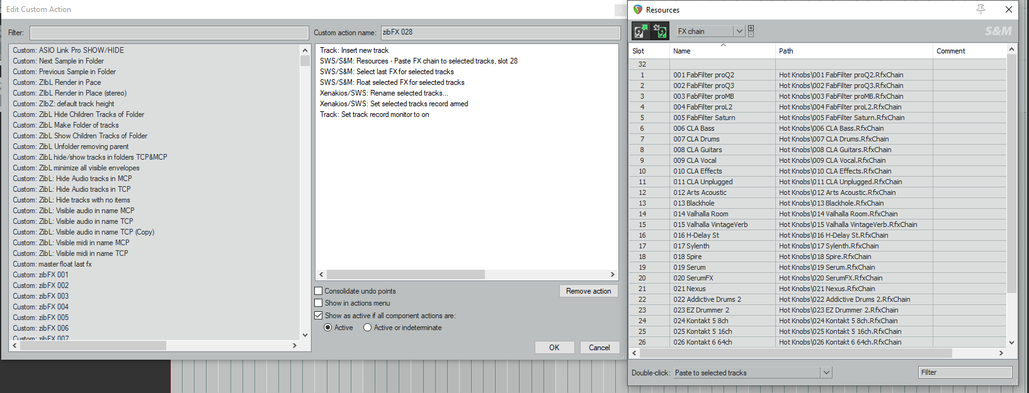Click the REAPER logo icon in Resources title bar
Screen dimensions: 1029x393
pyautogui.click(x=638, y=9)
